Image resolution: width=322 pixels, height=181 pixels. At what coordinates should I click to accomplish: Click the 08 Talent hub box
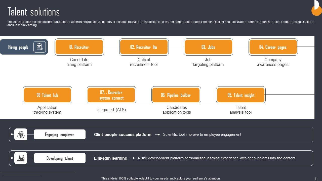tap(47, 95)
